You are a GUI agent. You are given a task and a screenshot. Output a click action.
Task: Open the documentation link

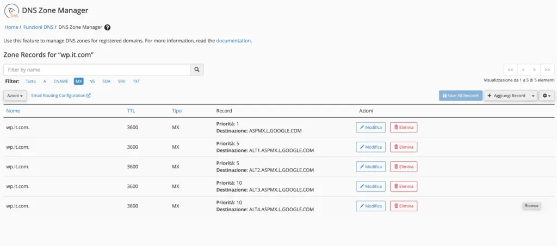(x=233, y=41)
